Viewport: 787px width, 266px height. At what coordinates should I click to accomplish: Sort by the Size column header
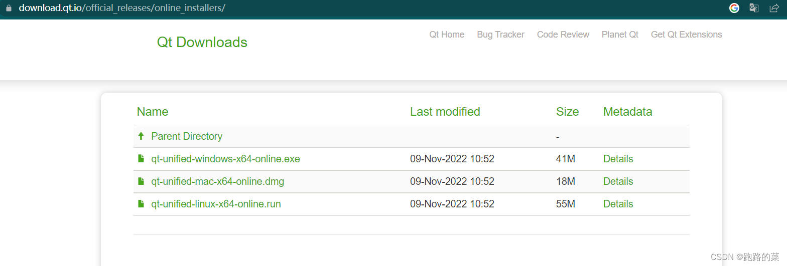pyautogui.click(x=568, y=112)
